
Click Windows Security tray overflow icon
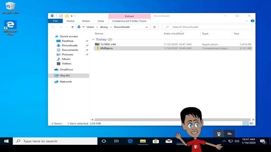tap(219, 134)
